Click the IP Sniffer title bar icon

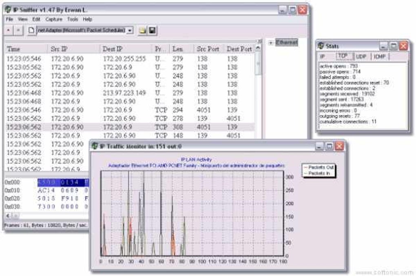coord(8,9)
